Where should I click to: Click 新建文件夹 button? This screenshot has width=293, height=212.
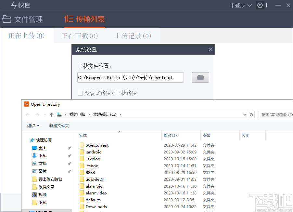59,126
